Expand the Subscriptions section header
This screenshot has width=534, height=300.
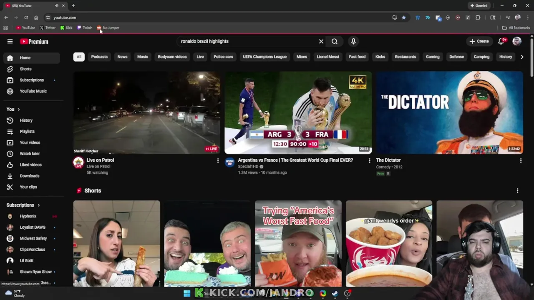(x=23, y=205)
